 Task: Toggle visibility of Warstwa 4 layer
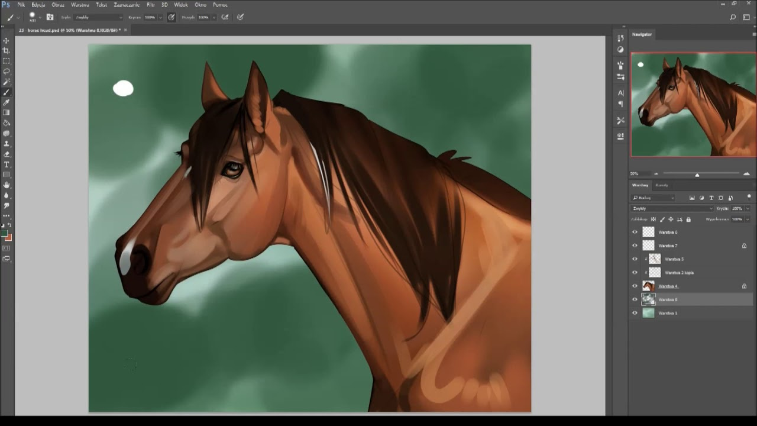coord(635,286)
